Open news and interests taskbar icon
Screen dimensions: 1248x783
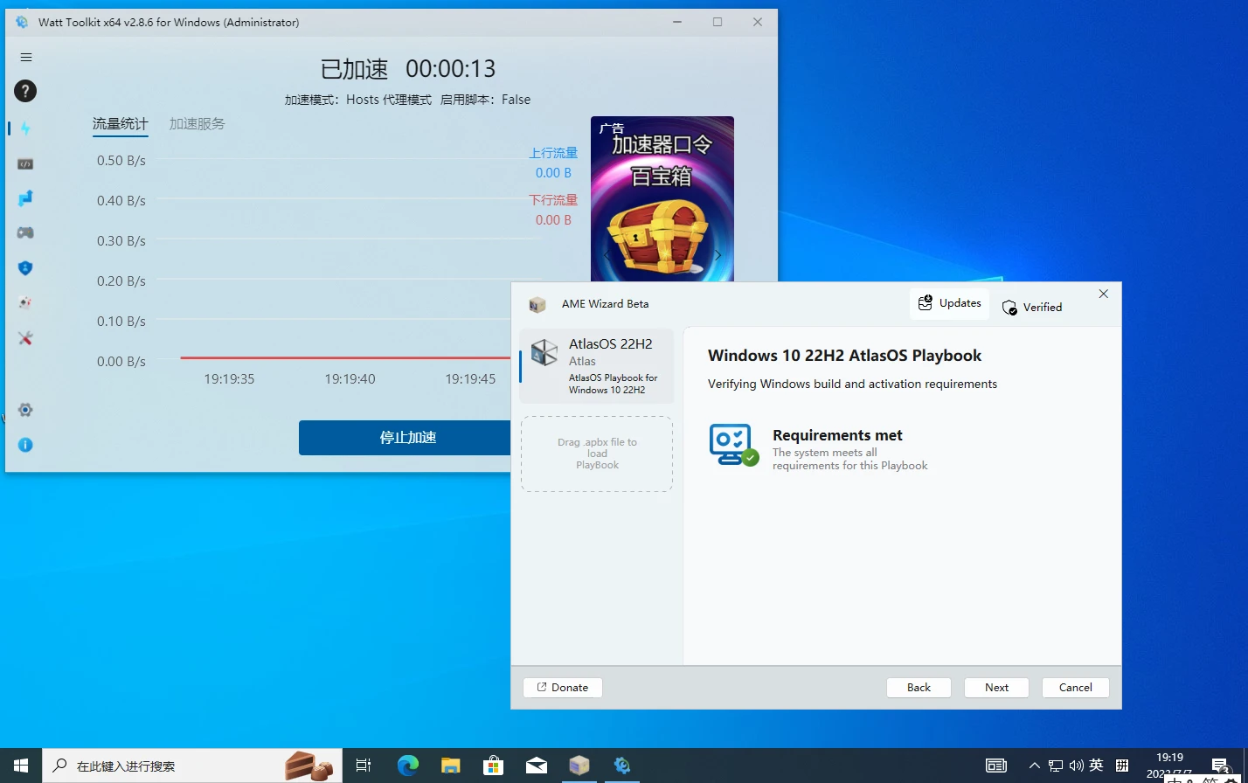click(x=996, y=766)
